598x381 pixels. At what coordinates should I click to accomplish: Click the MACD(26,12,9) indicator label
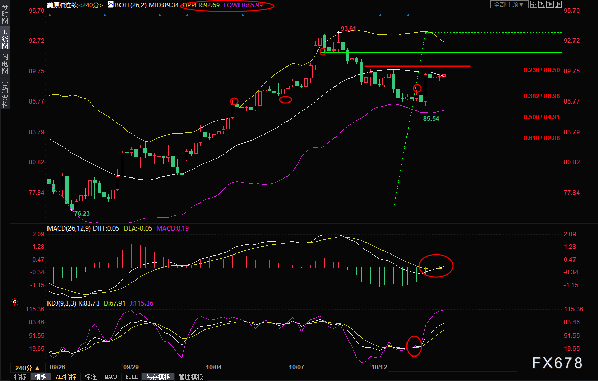(x=68, y=228)
